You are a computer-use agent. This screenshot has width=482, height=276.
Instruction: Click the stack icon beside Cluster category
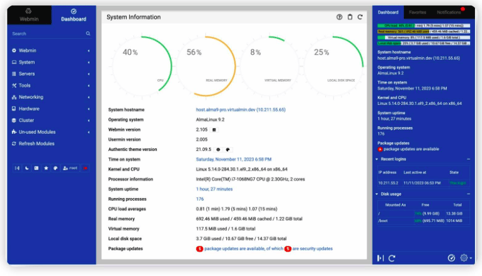[x=14, y=120]
